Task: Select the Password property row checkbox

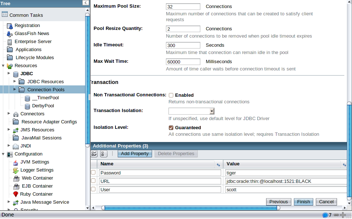Action: tap(93, 172)
